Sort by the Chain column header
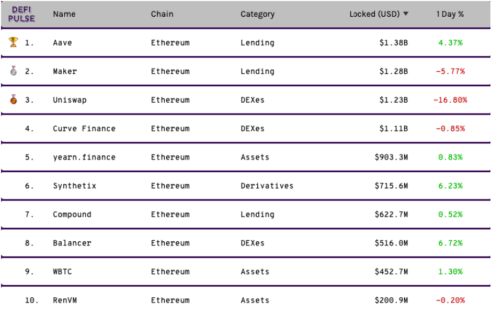Image resolution: width=492 pixels, height=314 pixels. tap(162, 14)
